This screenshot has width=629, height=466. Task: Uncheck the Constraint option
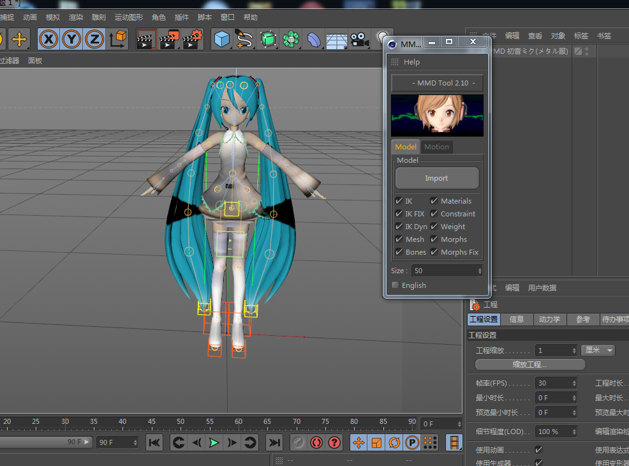click(x=434, y=214)
